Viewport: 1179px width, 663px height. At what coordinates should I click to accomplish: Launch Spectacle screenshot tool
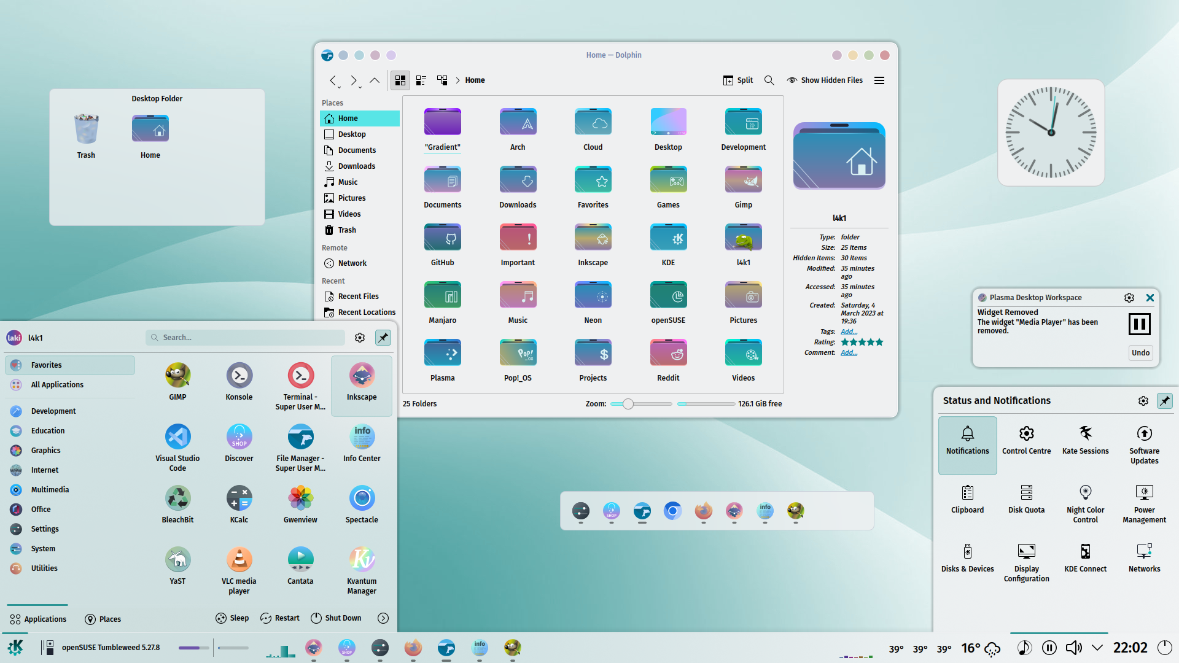pos(362,503)
